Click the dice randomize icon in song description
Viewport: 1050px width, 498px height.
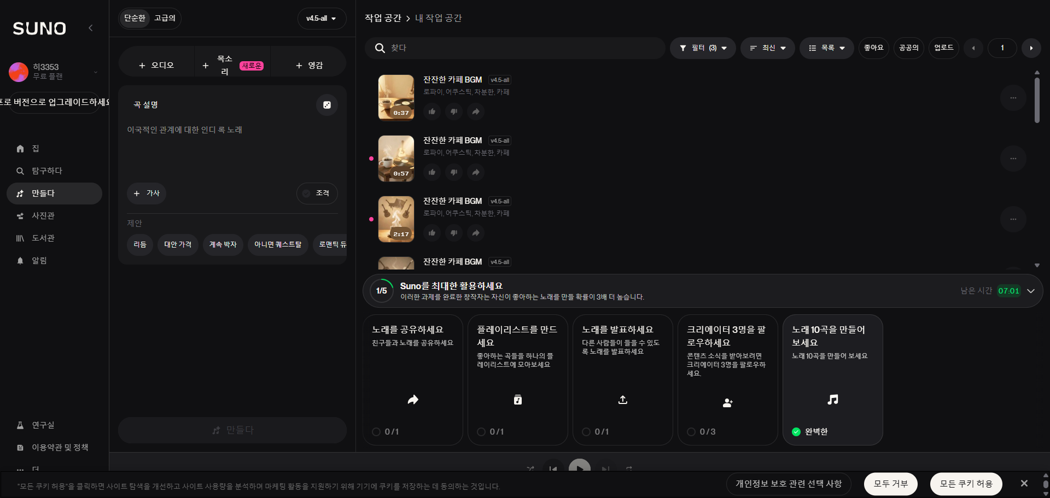327,105
